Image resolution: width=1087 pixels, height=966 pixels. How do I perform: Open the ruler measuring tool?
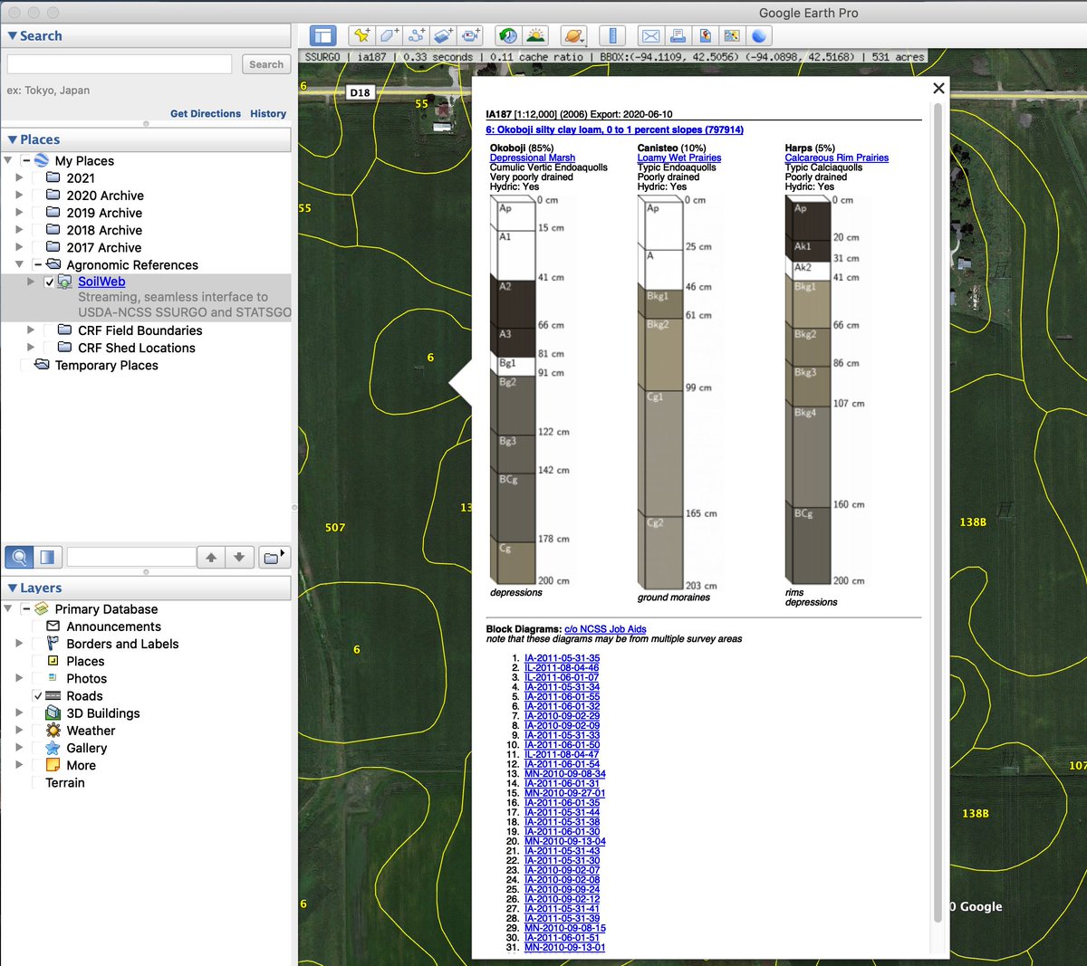point(613,35)
